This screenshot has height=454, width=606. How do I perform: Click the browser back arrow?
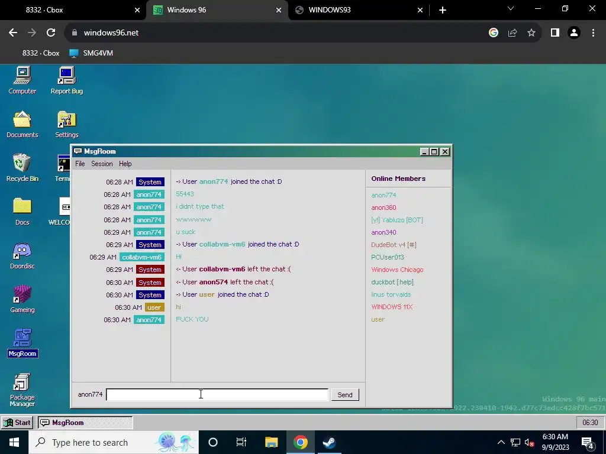point(13,33)
